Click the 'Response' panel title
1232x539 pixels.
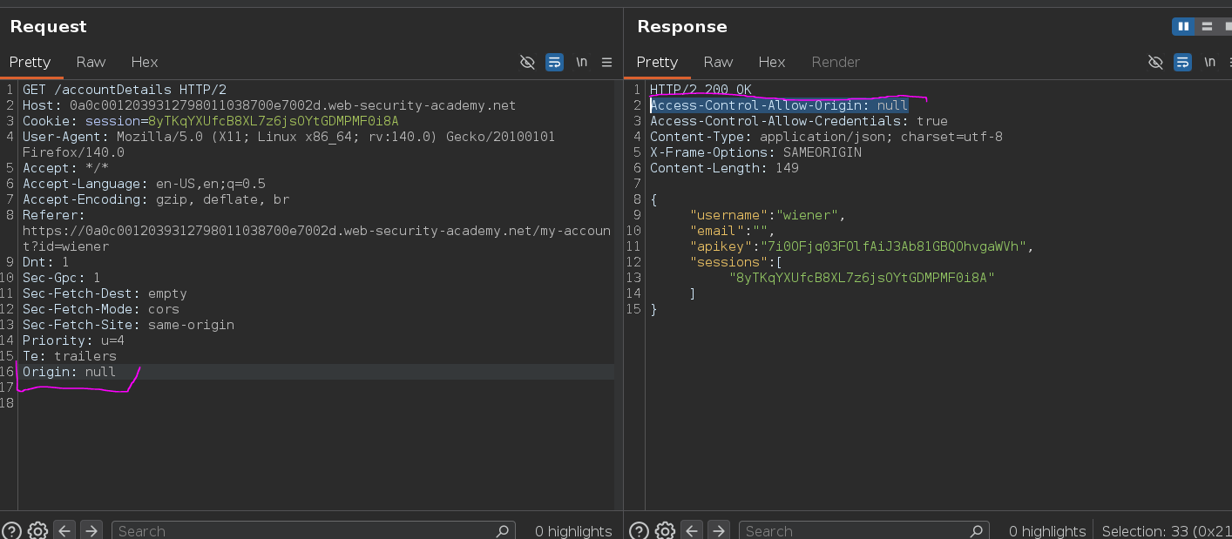(682, 27)
